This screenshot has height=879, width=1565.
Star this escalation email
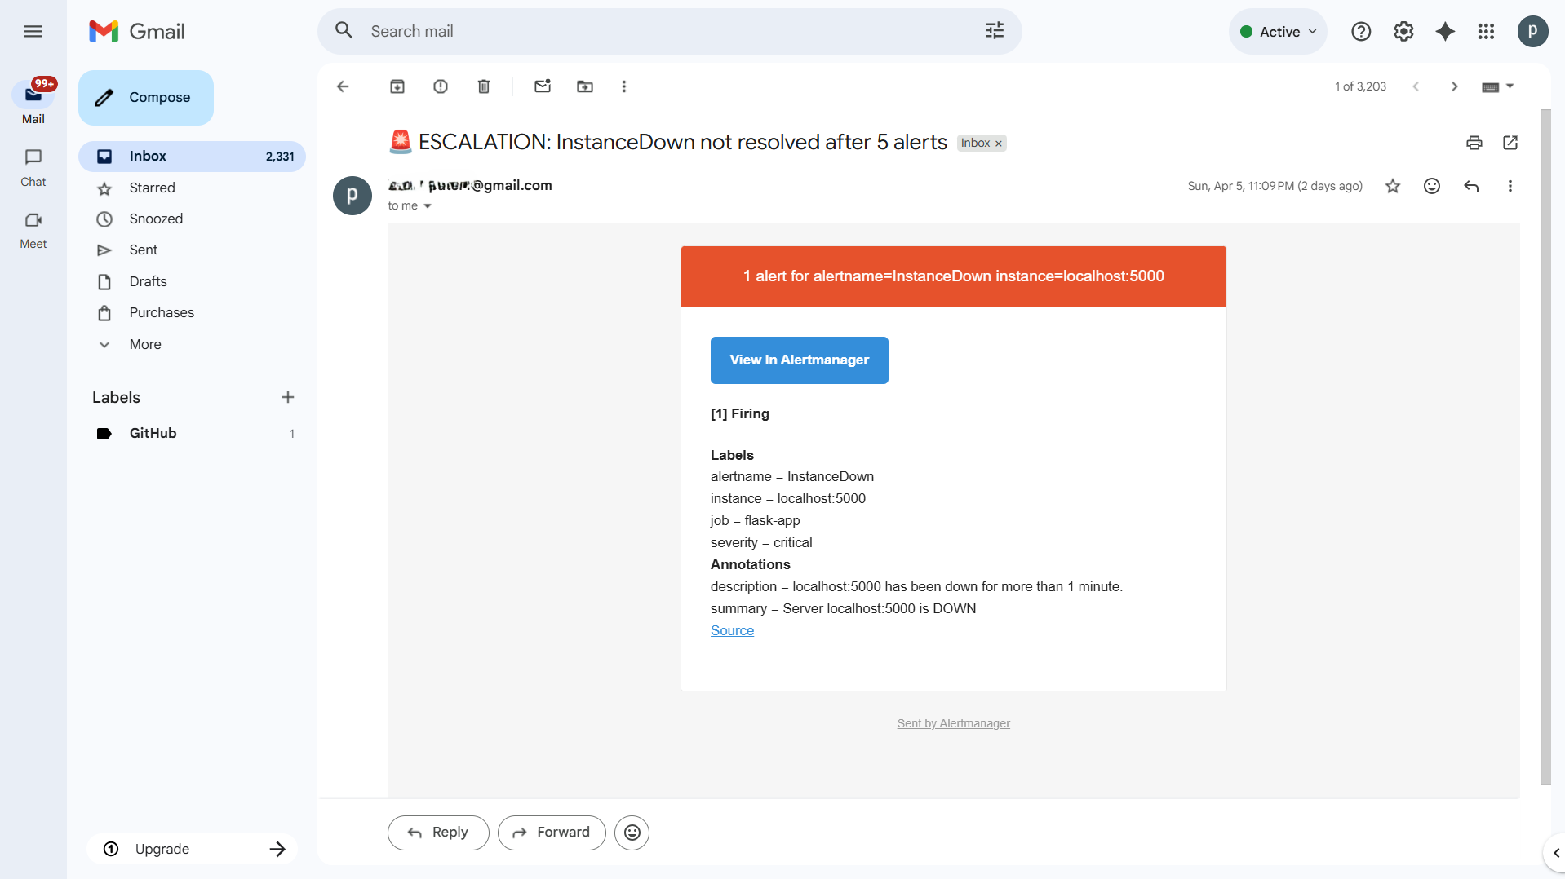point(1393,186)
